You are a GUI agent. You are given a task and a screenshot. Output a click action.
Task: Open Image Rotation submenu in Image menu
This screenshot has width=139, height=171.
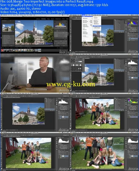[x=87, y=26]
